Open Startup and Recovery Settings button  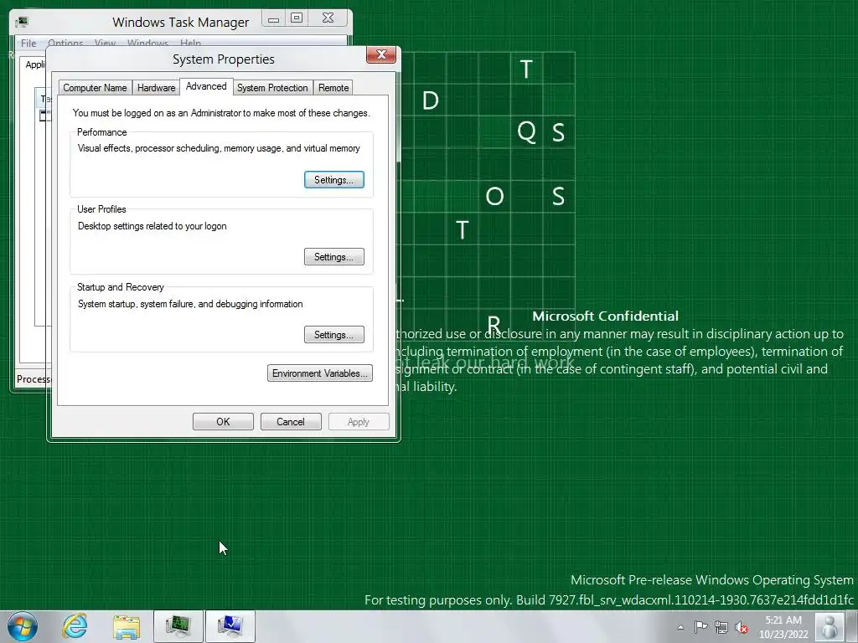tap(333, 335)
